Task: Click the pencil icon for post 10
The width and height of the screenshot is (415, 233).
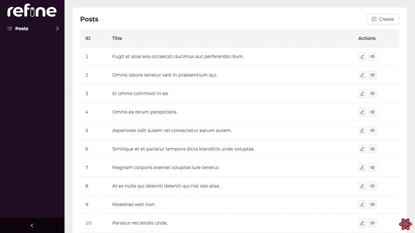Action: (362, 223)
